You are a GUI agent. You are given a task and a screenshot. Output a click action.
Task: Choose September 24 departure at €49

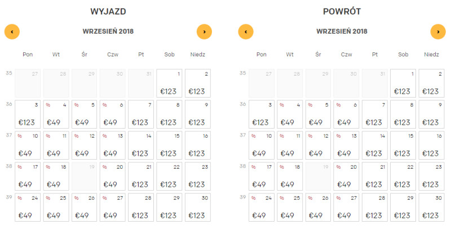28,208
